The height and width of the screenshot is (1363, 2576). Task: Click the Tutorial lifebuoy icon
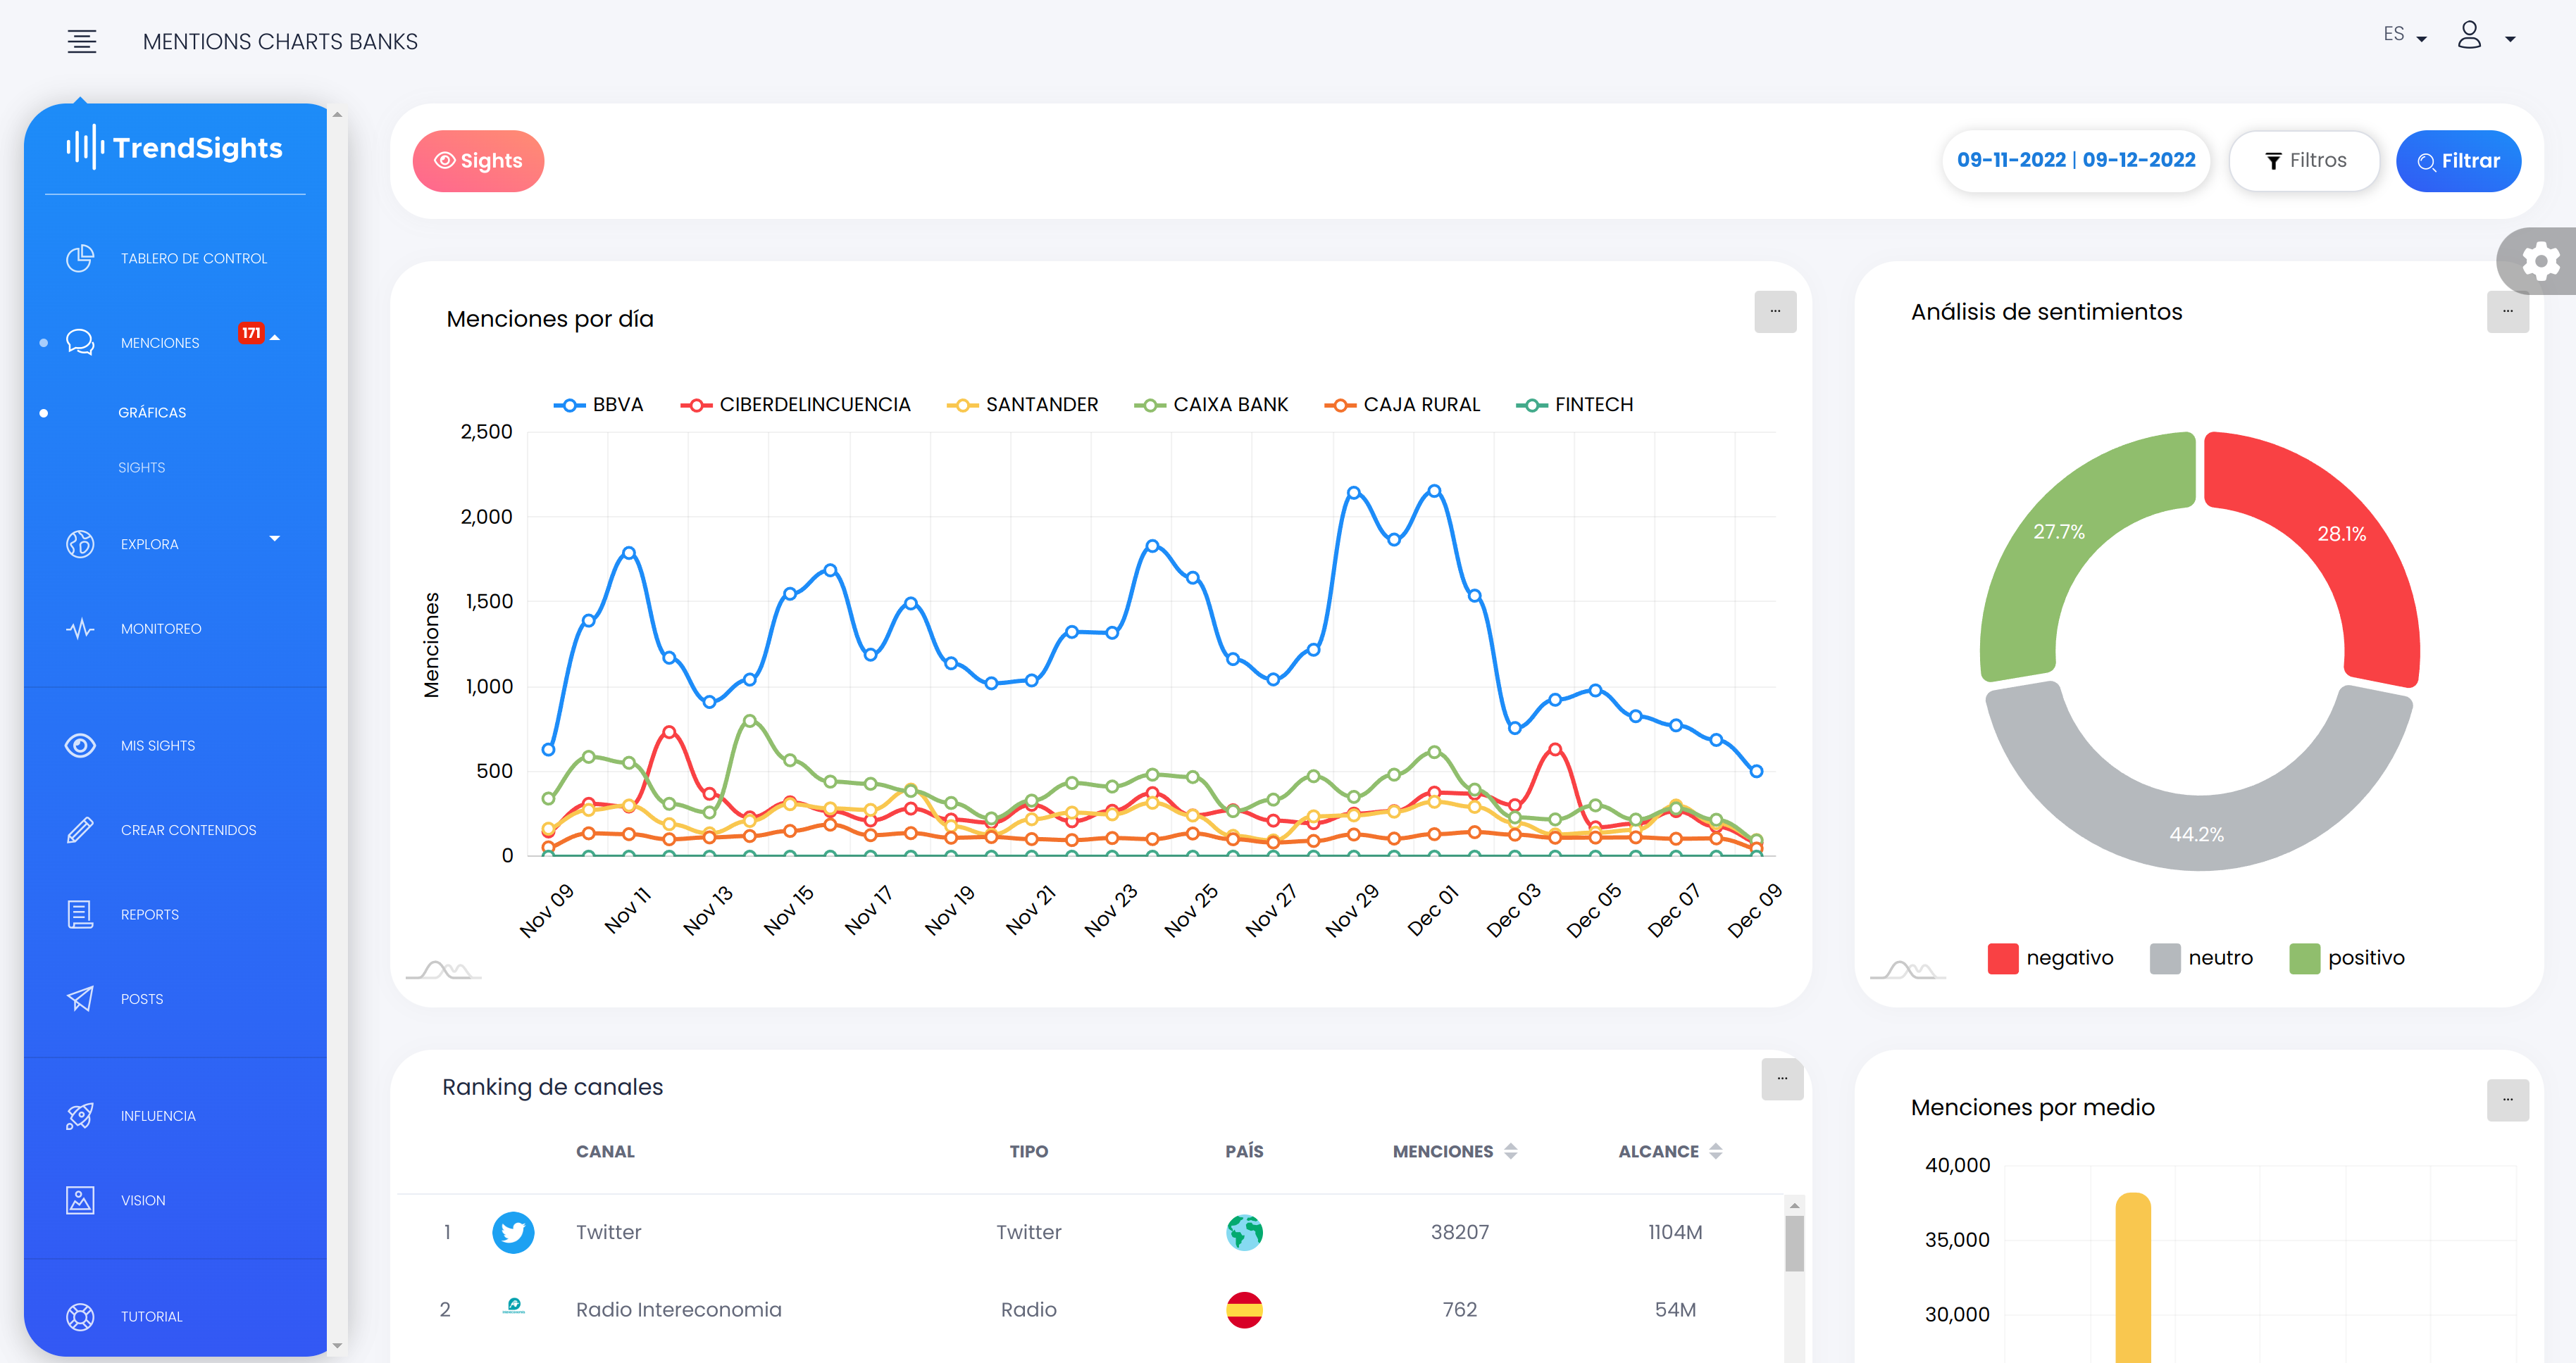click(x=80, y=1317)
